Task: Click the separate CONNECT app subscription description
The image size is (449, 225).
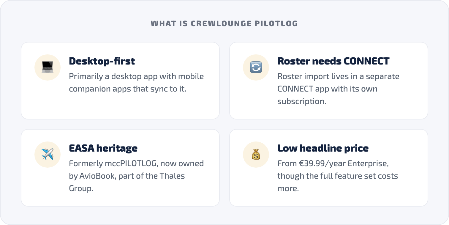Action: [338, 89]
